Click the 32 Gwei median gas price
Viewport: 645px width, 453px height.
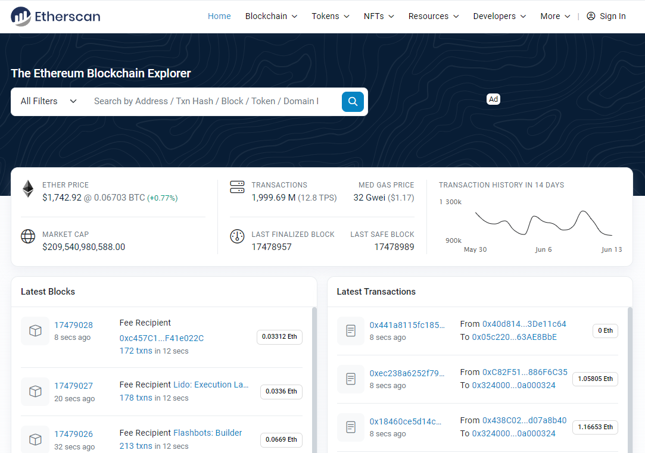pyautogui.click(x=369, y=198)
